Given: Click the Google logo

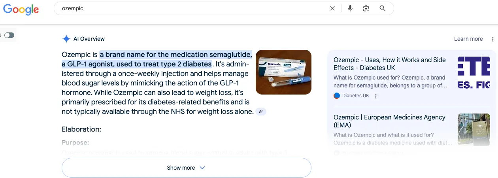Looking at the screenshot, I should [x=21, y=9].
